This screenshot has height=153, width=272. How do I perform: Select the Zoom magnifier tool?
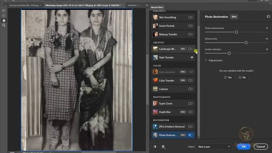pyautogui.click(x=4, y=25)
